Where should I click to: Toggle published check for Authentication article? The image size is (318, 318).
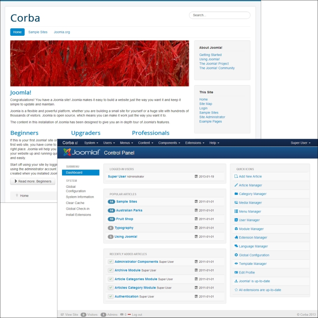[x=111, y=297]
